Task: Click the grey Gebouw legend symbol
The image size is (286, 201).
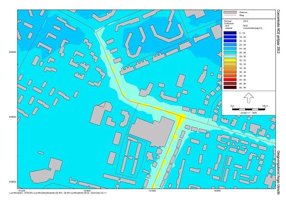Action: (x=230, y=12)
